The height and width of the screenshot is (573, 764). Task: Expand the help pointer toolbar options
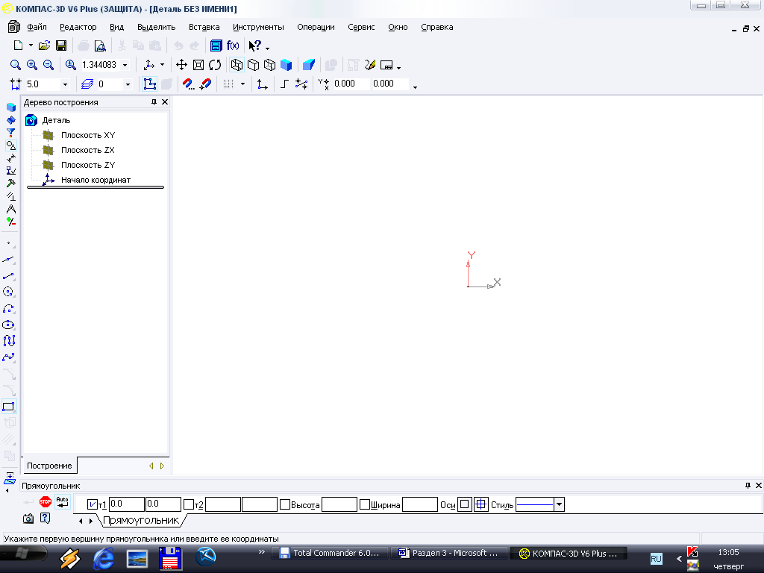268,48
